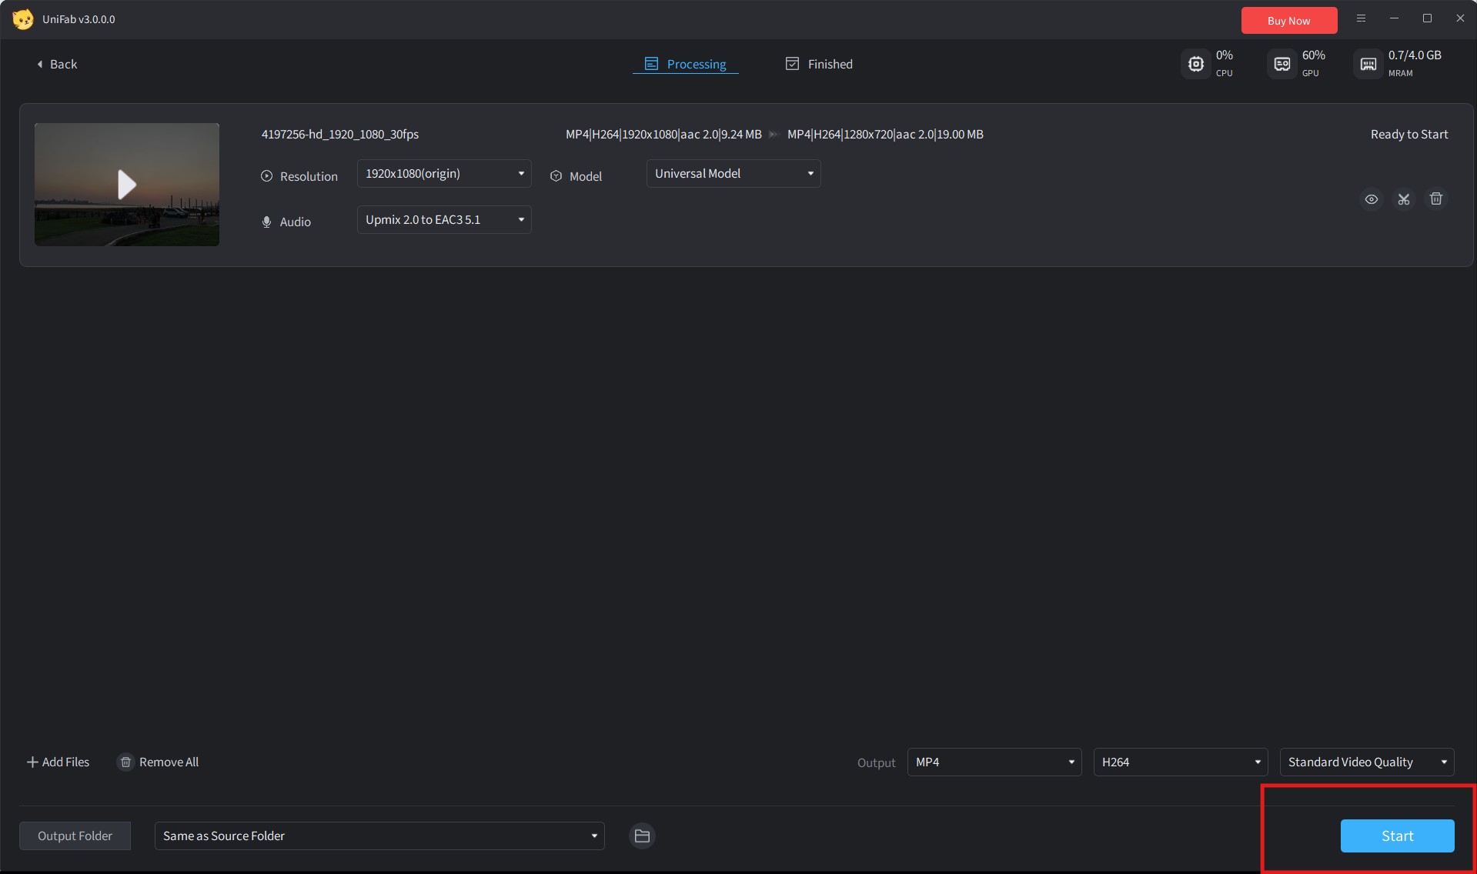1477x874 pixels.
Task: Click the GPU usage monitor icon
Action: point(1282,64)
